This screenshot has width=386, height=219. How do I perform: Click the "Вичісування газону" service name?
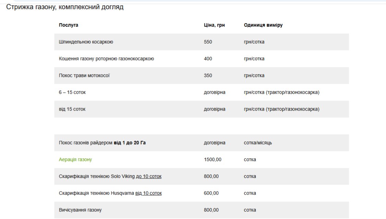80,210
